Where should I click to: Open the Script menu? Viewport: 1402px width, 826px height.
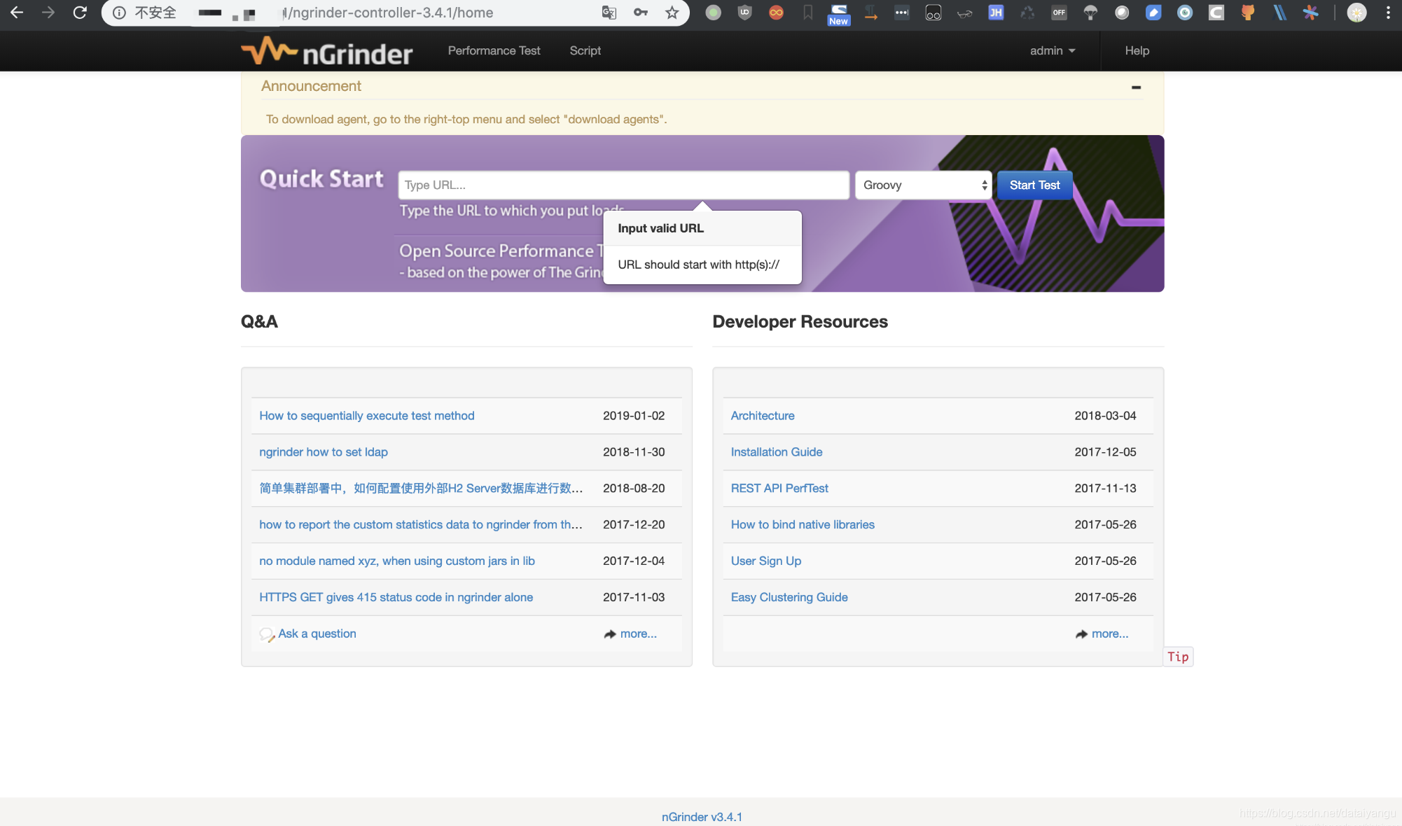[x=585, y=50]
